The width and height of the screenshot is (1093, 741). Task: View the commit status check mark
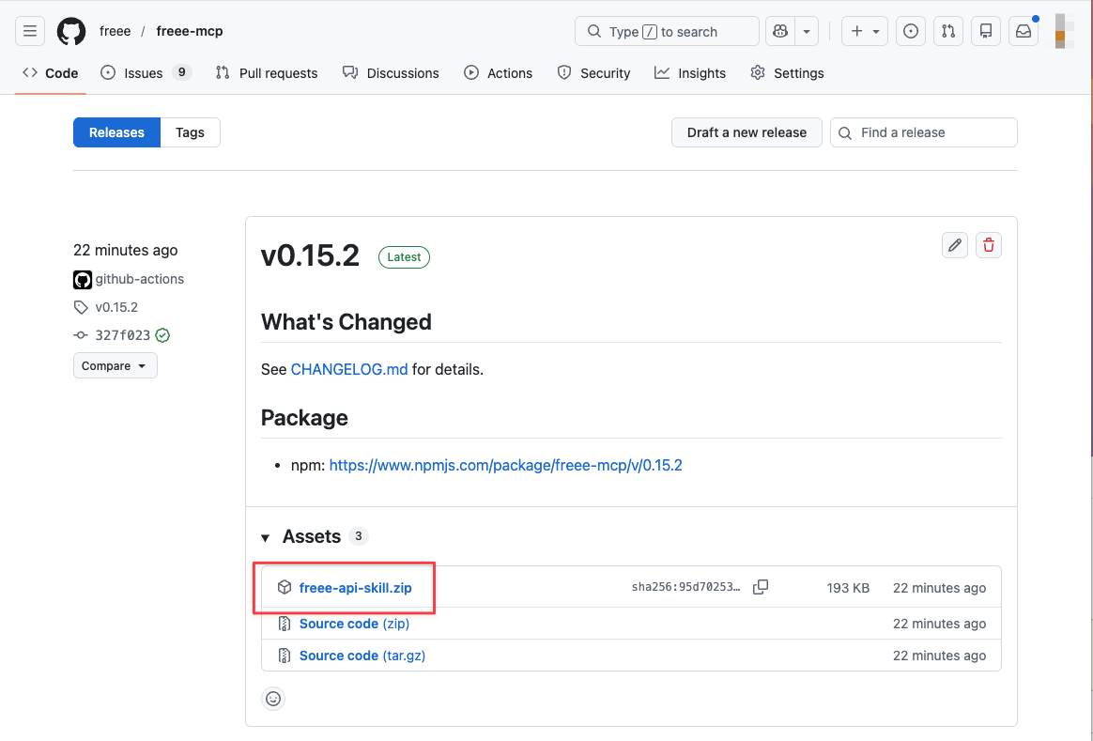(162, 335)
